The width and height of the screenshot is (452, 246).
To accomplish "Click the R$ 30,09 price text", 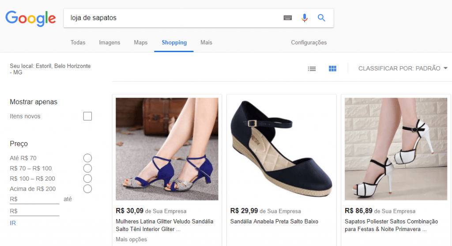I will (x=129, y=211).
